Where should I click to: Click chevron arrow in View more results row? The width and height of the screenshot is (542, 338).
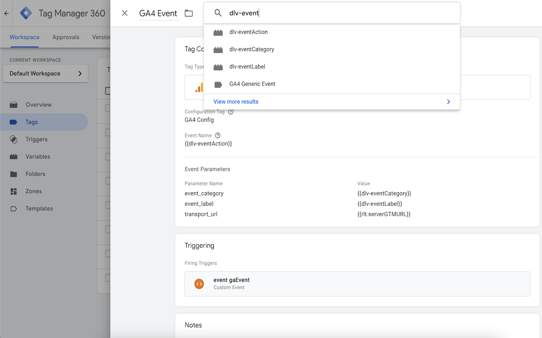[x=448, y=102]
